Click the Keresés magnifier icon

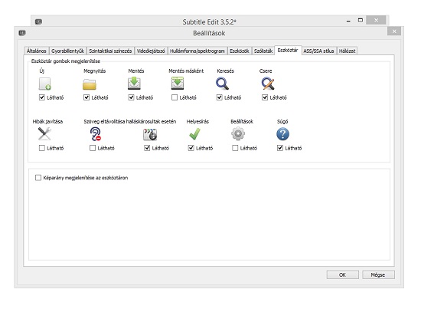click(222, 84)
